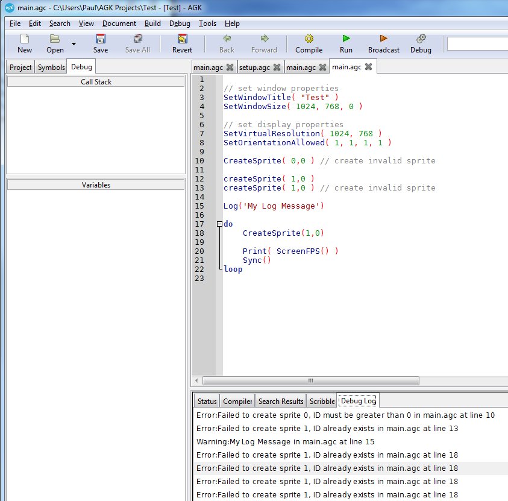Navigate Forward in file history
This screenshot has height=501, width=508.
(x=264, y=43)
